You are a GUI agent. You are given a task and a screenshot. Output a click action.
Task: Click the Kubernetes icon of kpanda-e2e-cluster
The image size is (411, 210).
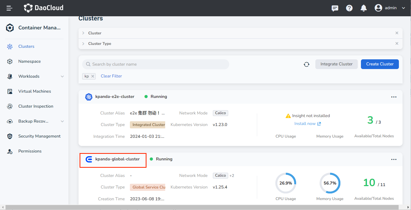(x=89, y=97)
